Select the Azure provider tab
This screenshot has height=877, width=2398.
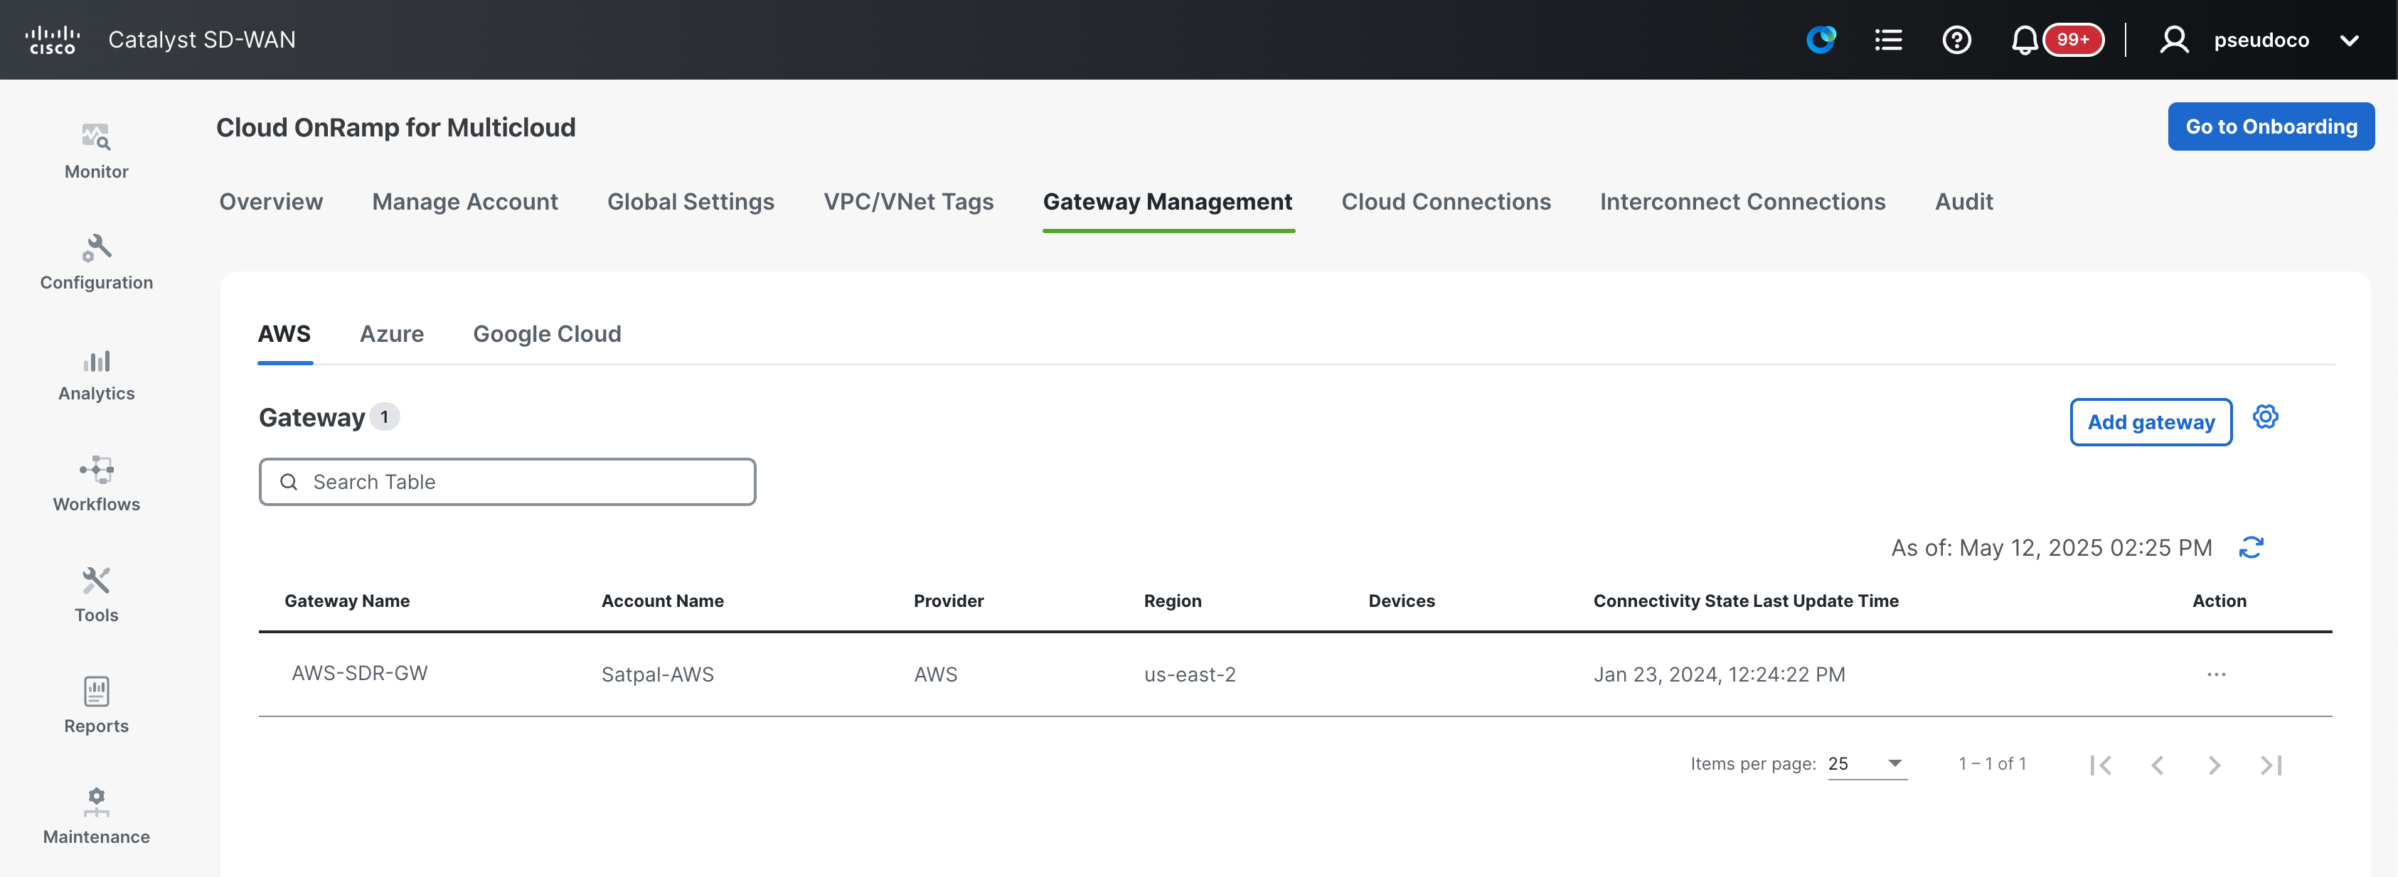click(x=391, y=334)
